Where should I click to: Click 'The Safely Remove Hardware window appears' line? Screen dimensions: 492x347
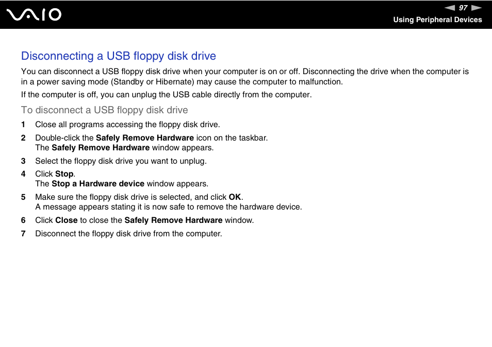(x=124, y=148)
